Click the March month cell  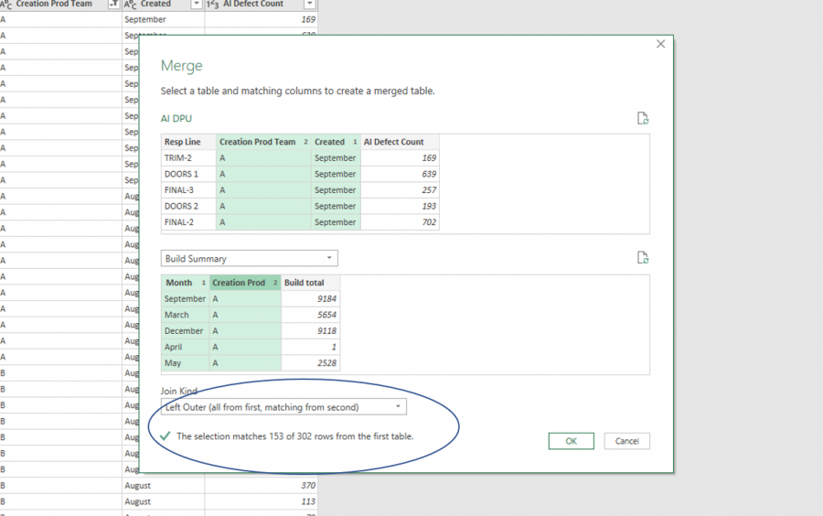pos(186,315)
